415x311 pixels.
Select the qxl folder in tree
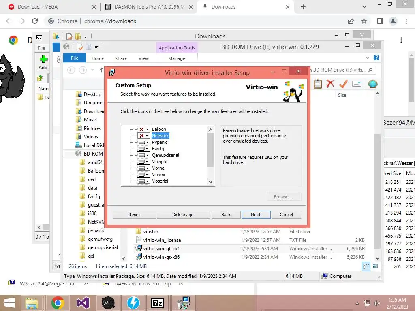coord(91,256)
